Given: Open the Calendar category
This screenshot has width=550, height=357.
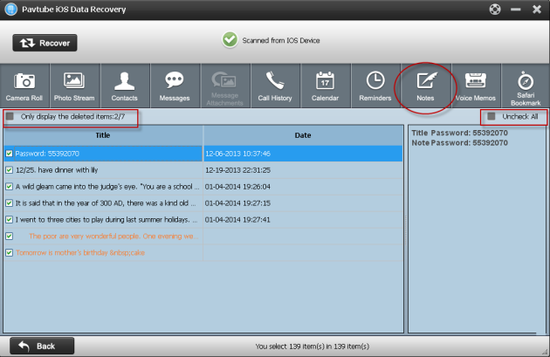Looking at the screenshot, I should [325, 86].
